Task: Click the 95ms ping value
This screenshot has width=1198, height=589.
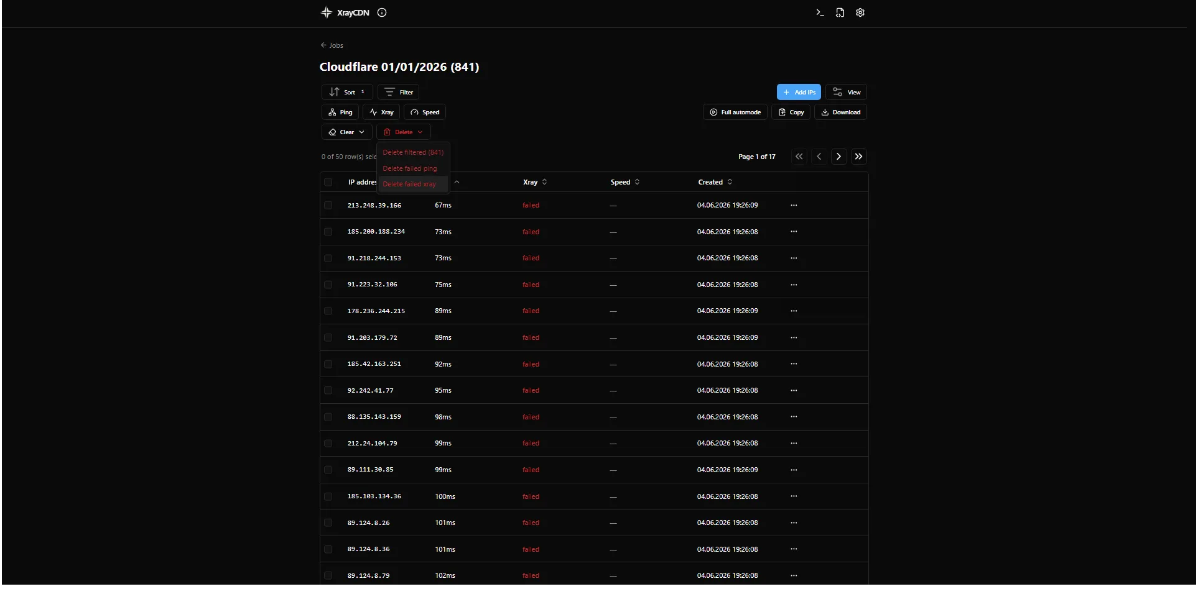Action: pos(443,391)
